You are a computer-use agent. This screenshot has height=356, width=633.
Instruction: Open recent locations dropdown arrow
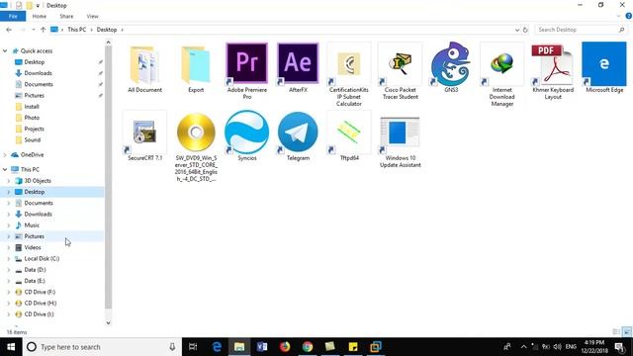click(x=33, y=30)
